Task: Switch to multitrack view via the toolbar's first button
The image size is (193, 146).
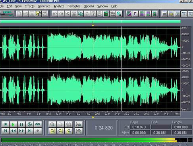Action: tap(7, 14)
